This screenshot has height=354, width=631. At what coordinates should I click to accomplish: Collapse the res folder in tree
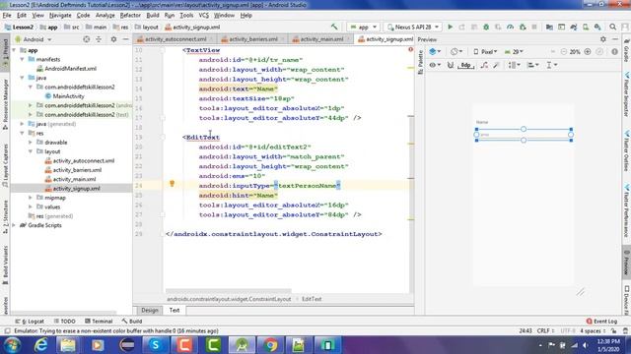22,133
